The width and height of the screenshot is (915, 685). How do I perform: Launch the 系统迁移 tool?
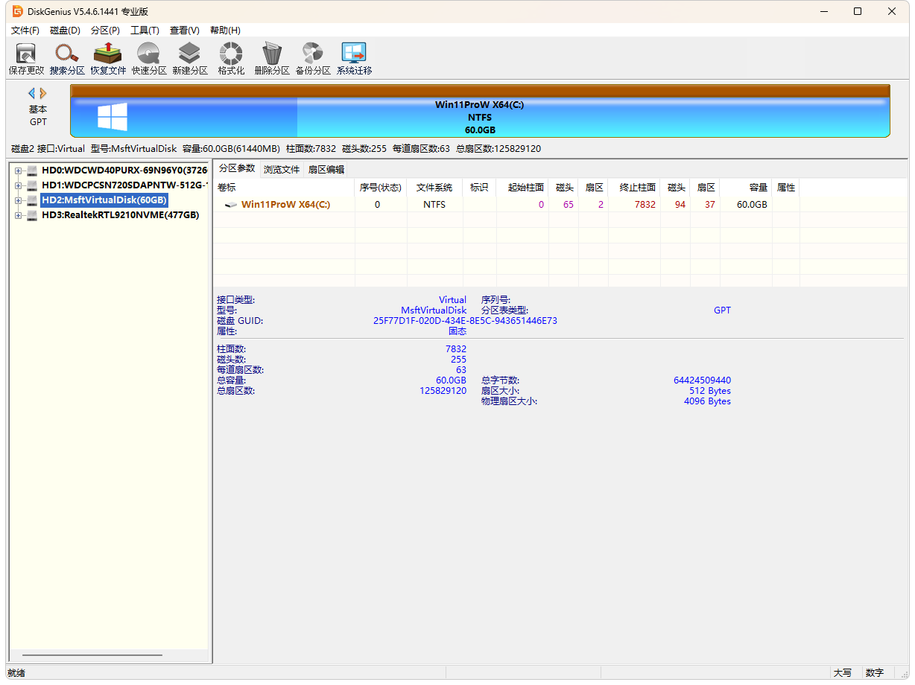[354, 59]
